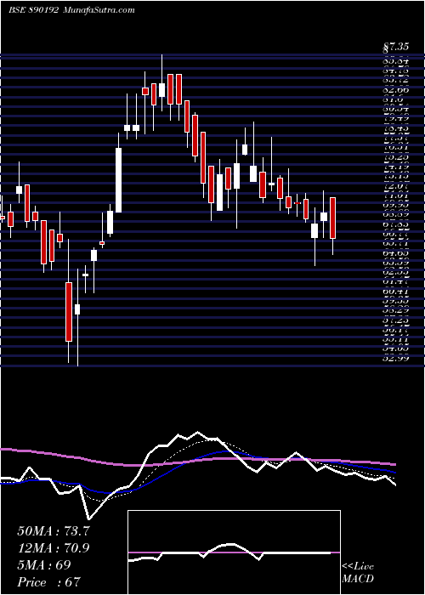Click the 58.29 price axis label
The image size is (425, 595).
coord(396,310)
